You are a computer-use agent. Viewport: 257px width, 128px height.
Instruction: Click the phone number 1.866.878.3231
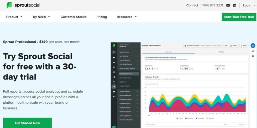pyautogui.click(x=212, y=5)
